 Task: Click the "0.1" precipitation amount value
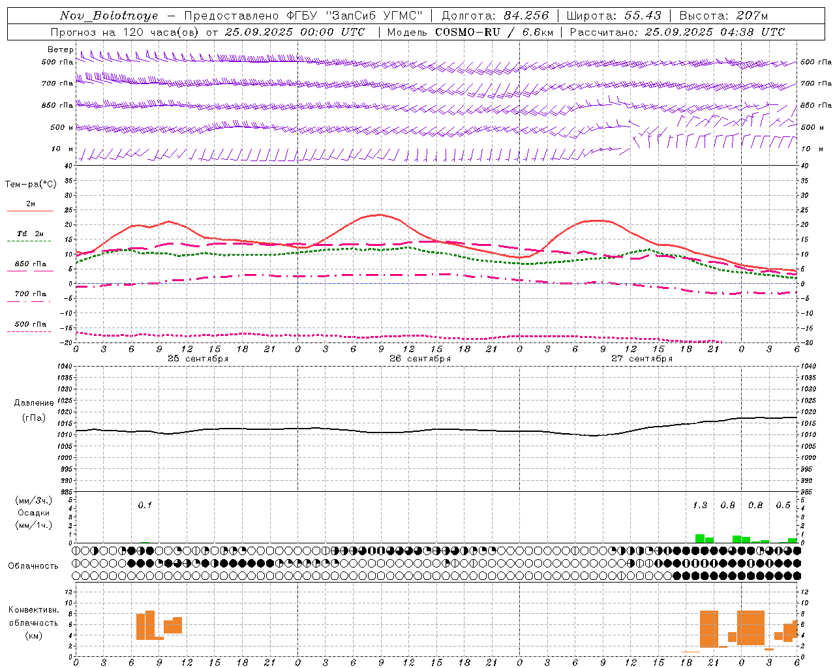(x=145, y=506)
